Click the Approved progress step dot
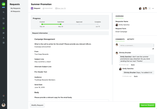This screenshot has height=109, width=157. click(79, 24)
